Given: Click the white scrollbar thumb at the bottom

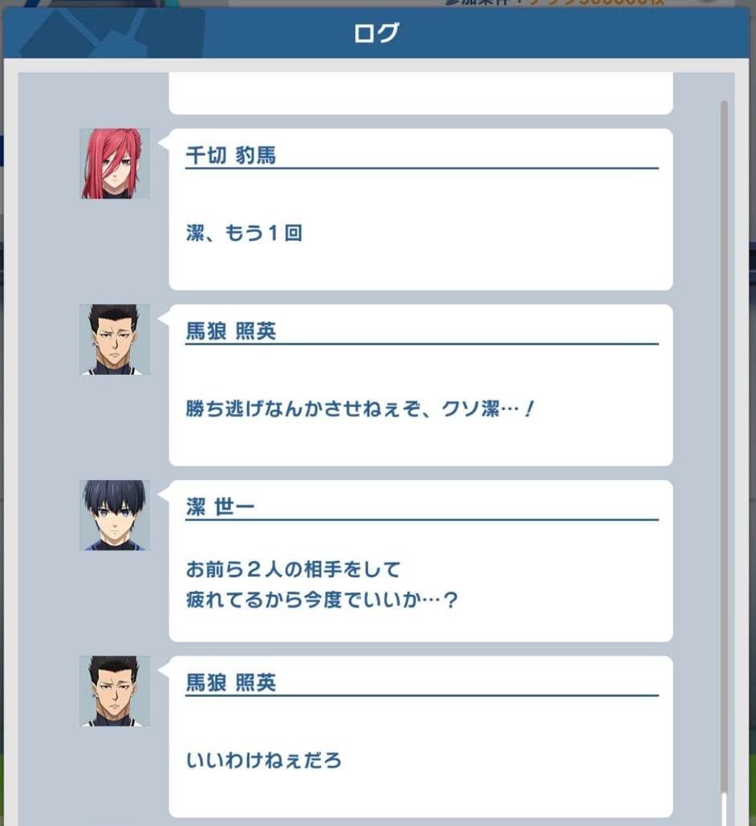Looking at the screenshot, I should pyautogui.click(x=725, y=810).
